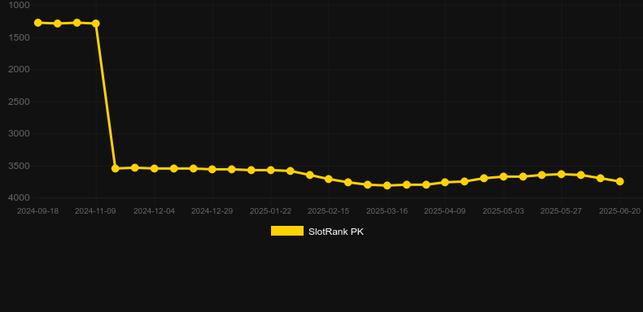Select the data point for 2025-05-27

coord(562,174)
